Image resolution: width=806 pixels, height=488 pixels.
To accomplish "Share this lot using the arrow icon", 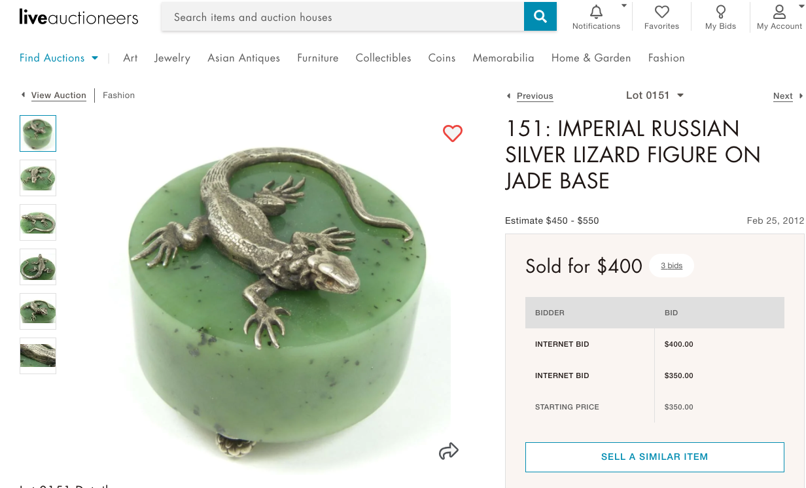I will 449,451.
